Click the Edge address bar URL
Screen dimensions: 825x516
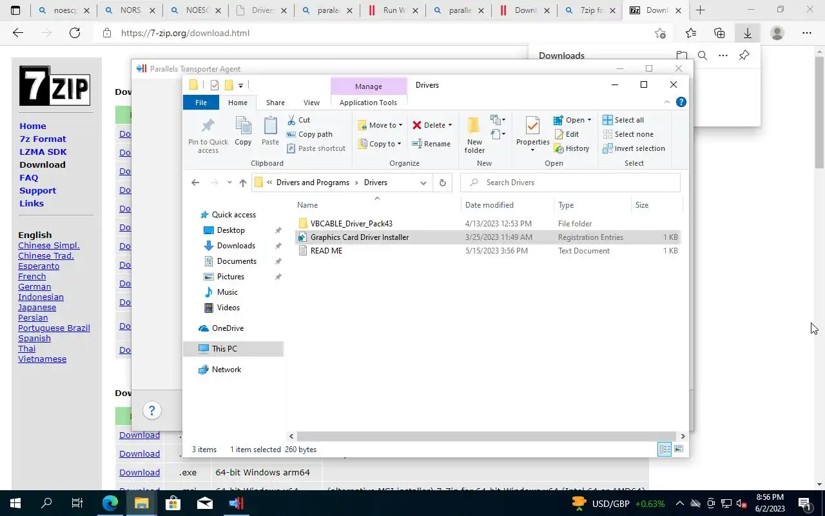coord(185,33)
